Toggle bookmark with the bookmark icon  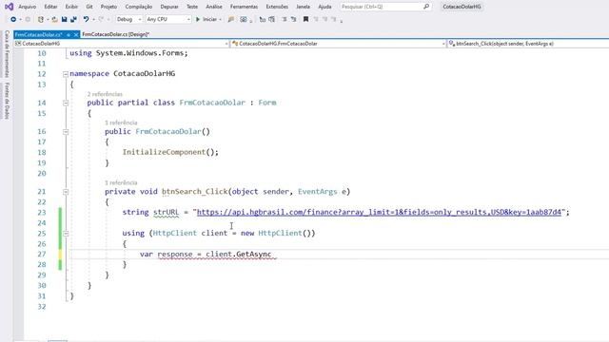tap(306, 19)
